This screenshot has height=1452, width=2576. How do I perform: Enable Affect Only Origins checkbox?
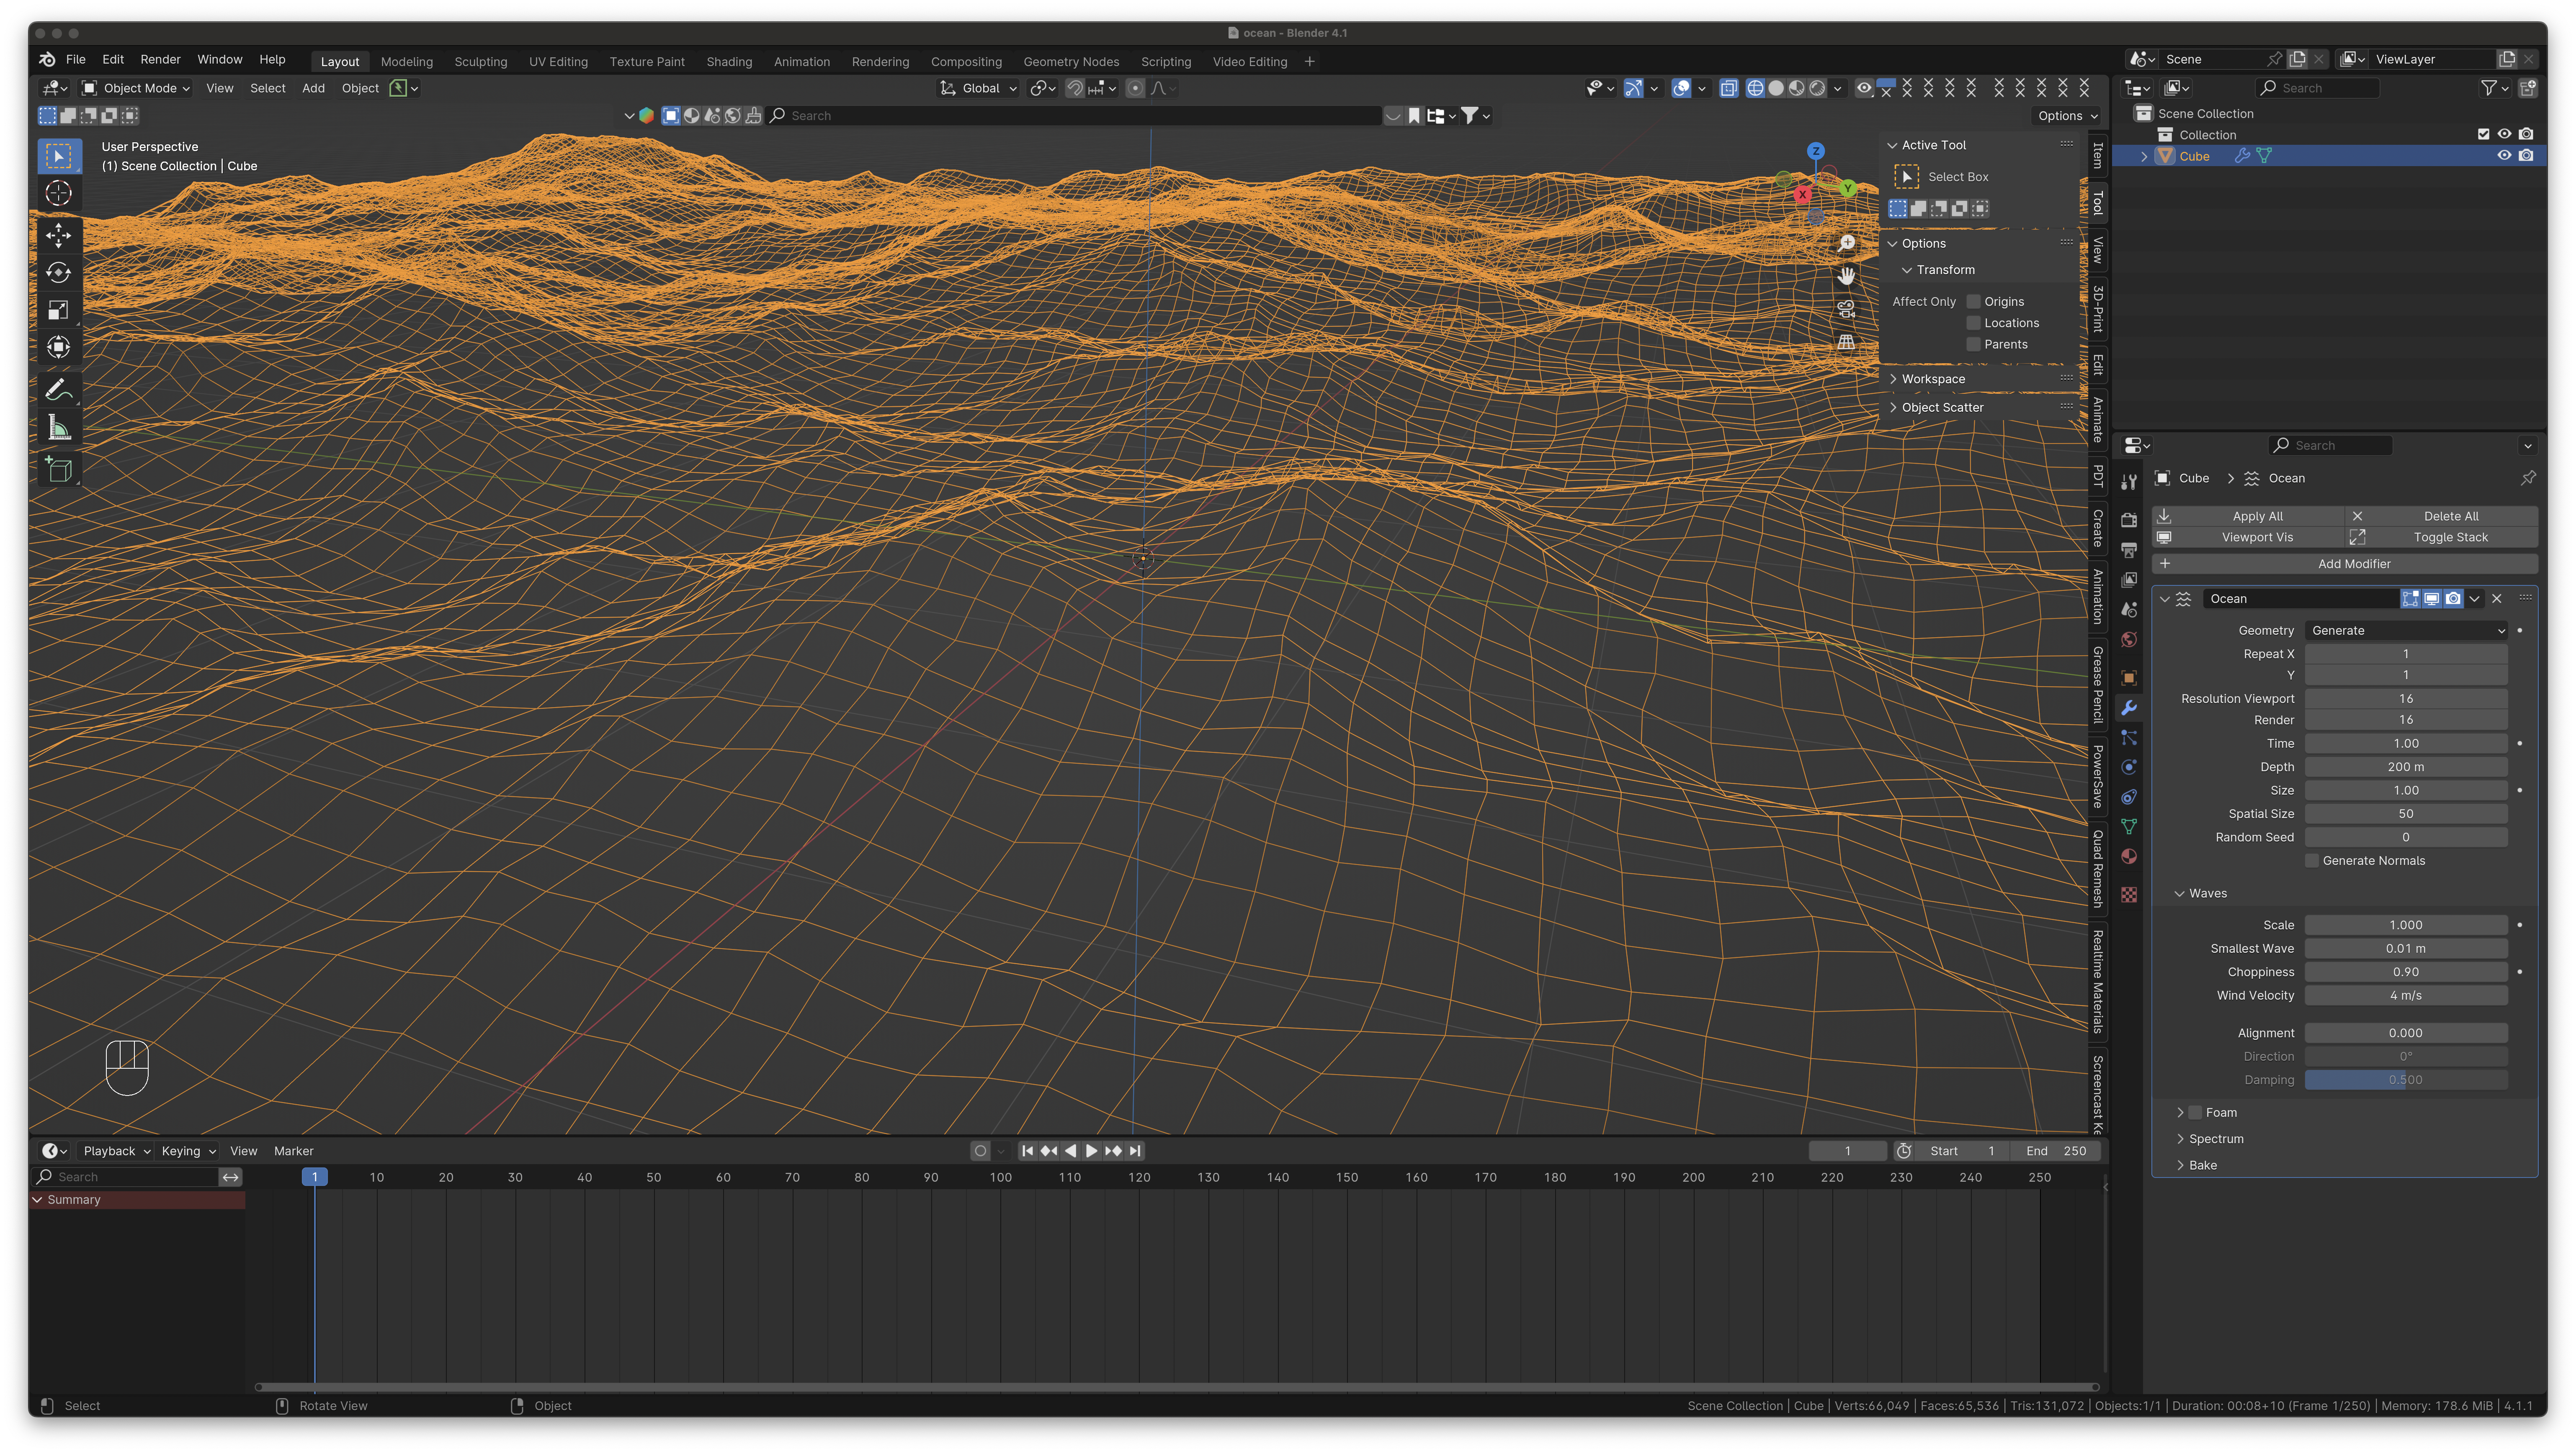click(1974, 302)
